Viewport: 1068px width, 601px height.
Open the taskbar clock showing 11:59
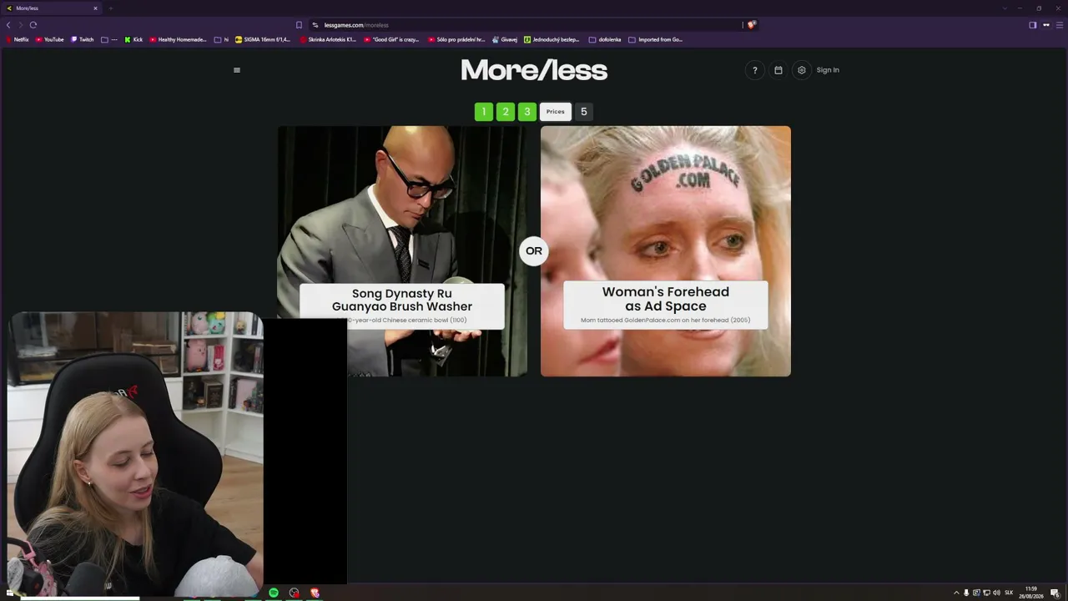tap(1031, 593)
